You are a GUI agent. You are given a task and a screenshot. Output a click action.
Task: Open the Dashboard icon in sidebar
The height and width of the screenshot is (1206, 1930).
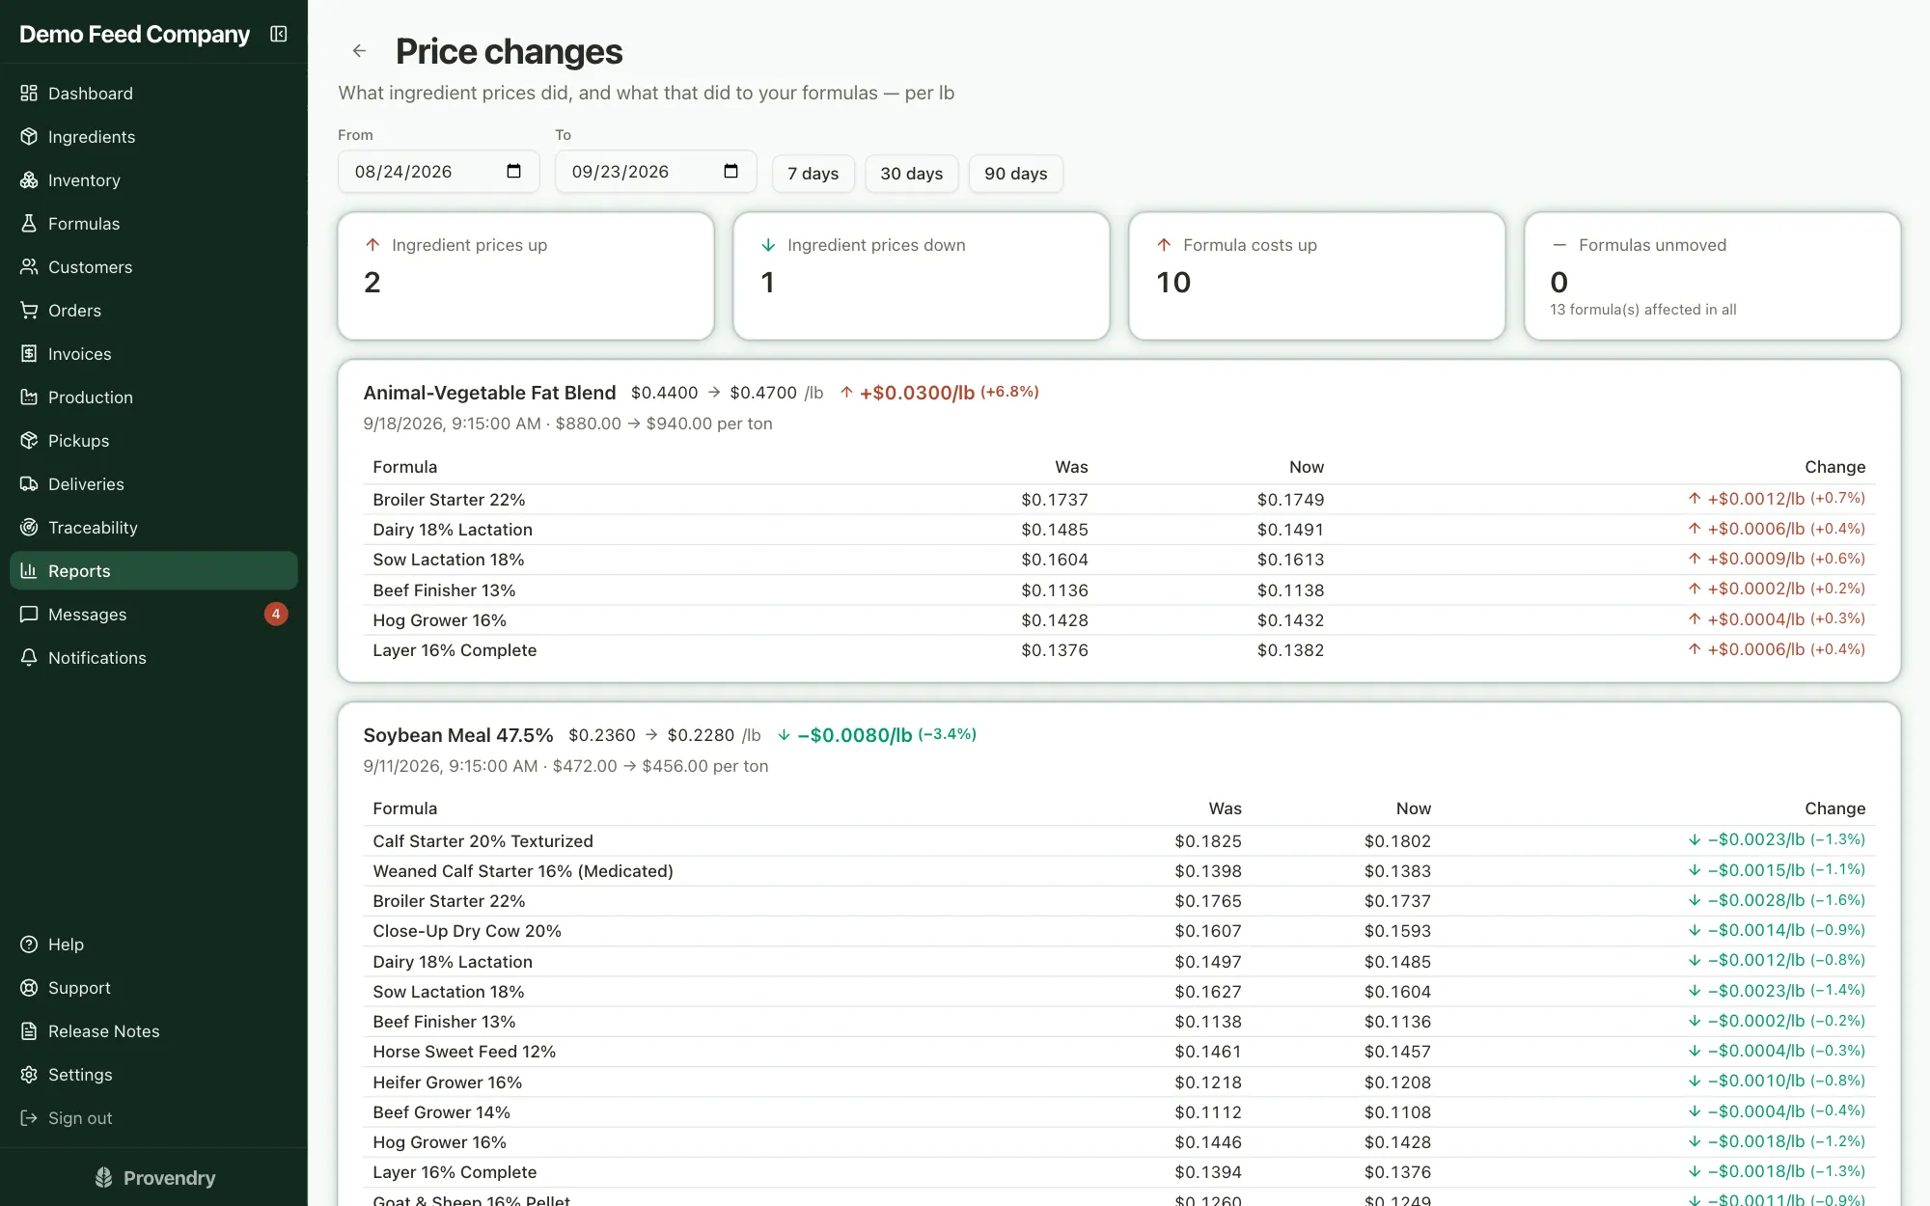coord(29,93)
